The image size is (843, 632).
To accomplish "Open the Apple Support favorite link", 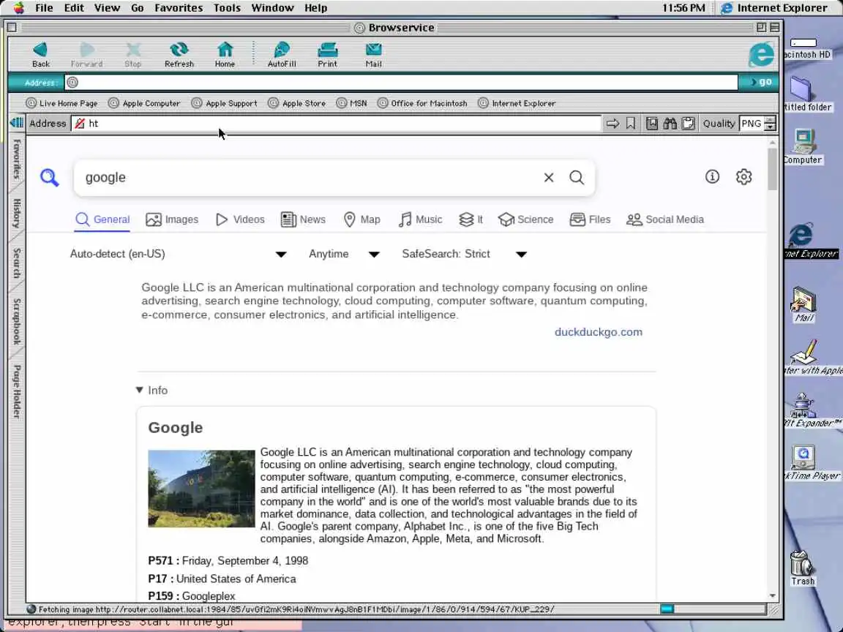I will (225, 103).
